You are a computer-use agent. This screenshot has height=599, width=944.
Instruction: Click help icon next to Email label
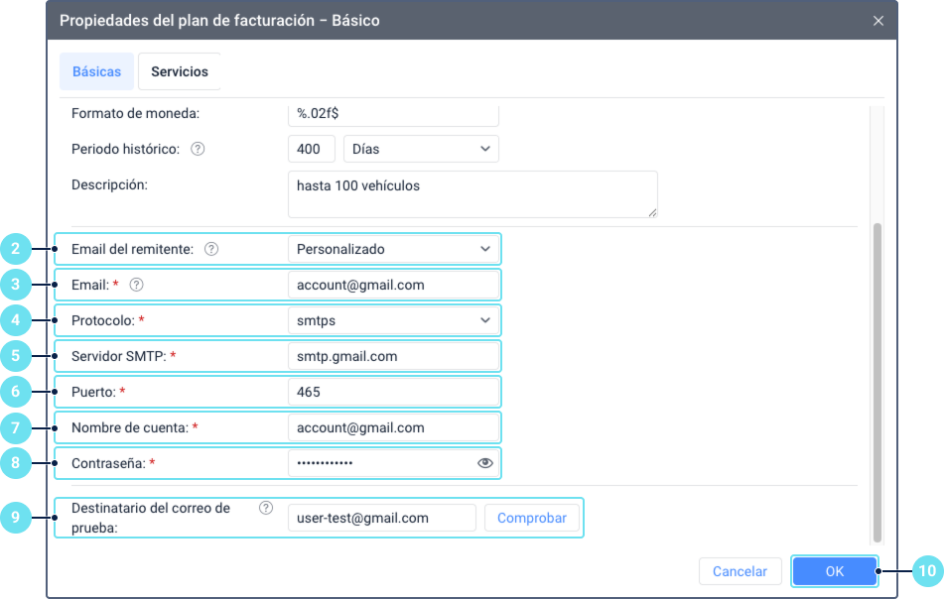[137, 285]
